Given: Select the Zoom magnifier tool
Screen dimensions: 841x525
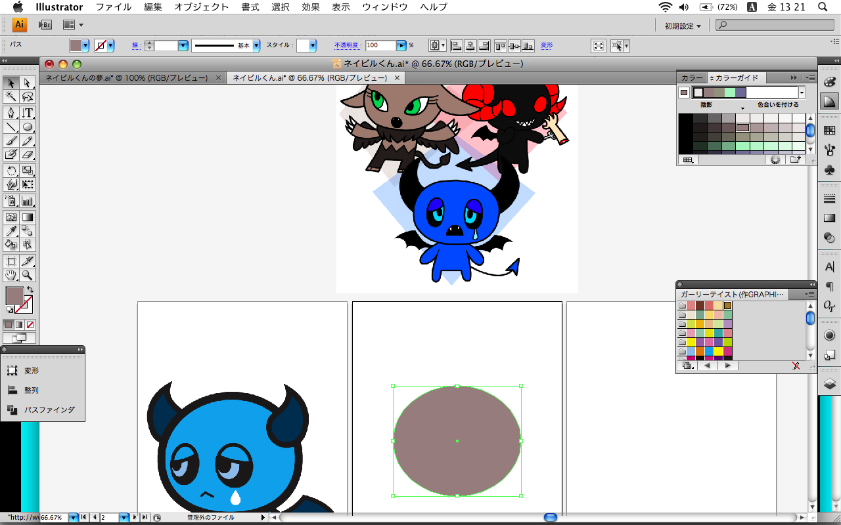Looking at the screenshot, I should (28, 275).
